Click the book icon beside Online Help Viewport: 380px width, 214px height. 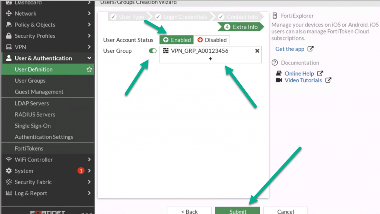(279, 73)
